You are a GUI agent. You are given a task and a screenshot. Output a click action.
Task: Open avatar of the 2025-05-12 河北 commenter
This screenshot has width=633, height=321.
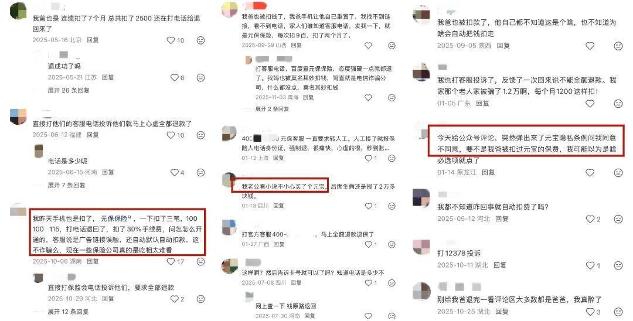tap(421, 197)
